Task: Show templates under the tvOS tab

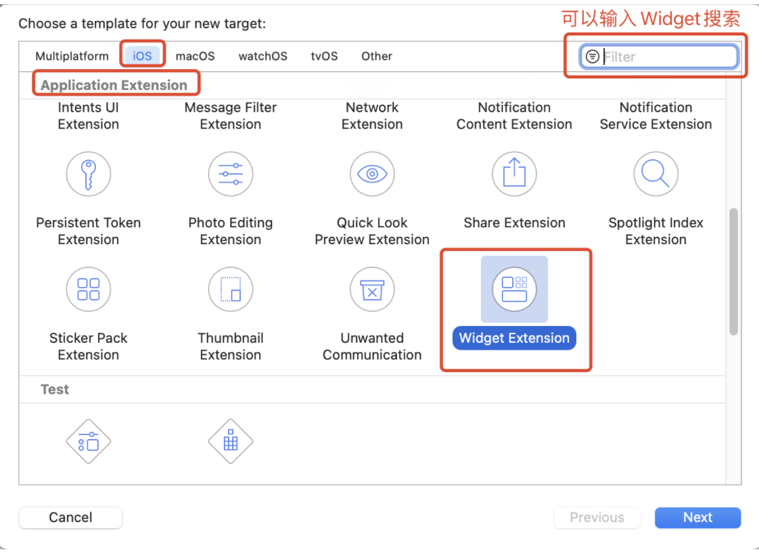Action: [x=324, y=56]
